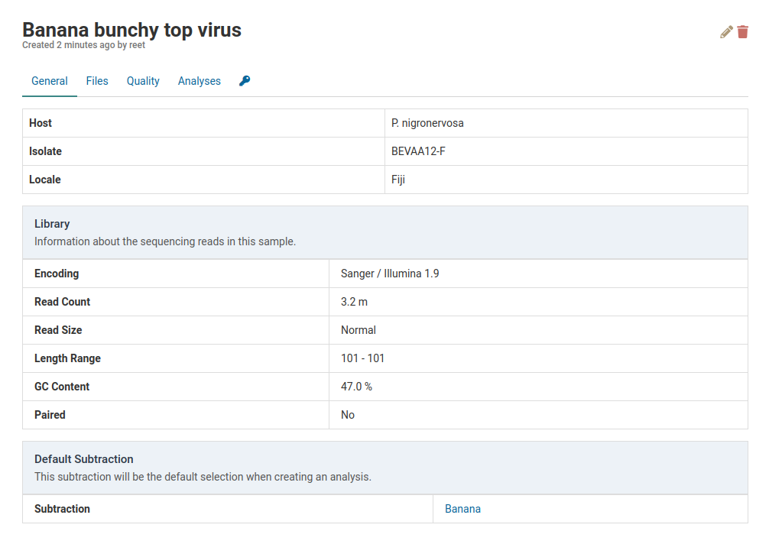Open the key icon rights tab
Image resolution: width=769 pixels, height=557 pixels.
pos(245,81)
